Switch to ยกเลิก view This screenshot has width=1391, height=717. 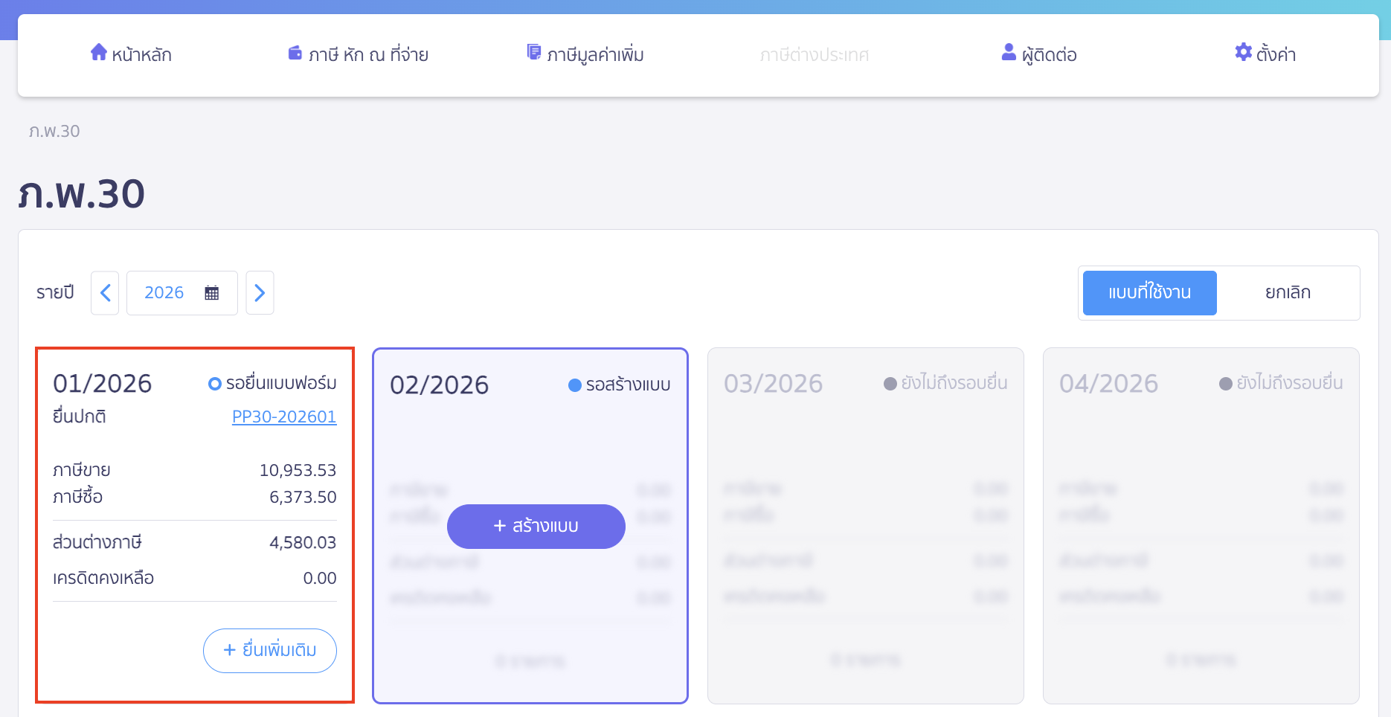(1288, 293)
